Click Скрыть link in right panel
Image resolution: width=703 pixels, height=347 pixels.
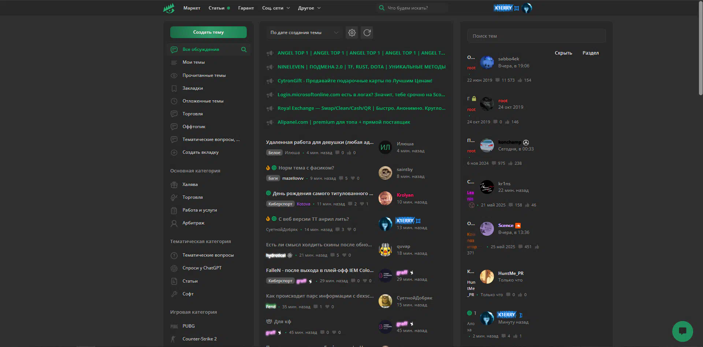point(563,53)
